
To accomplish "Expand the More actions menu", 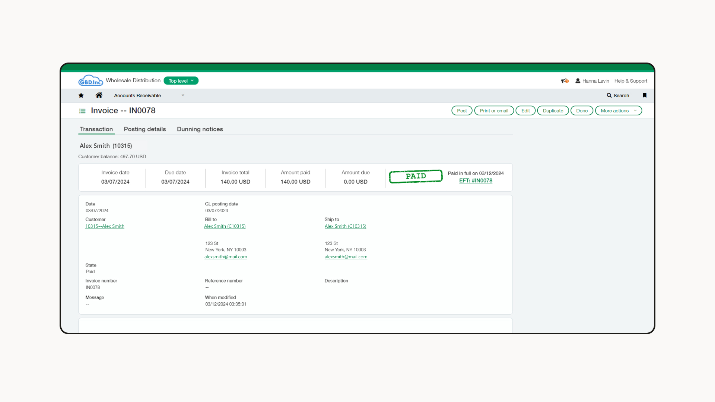I will click(618, 111).
